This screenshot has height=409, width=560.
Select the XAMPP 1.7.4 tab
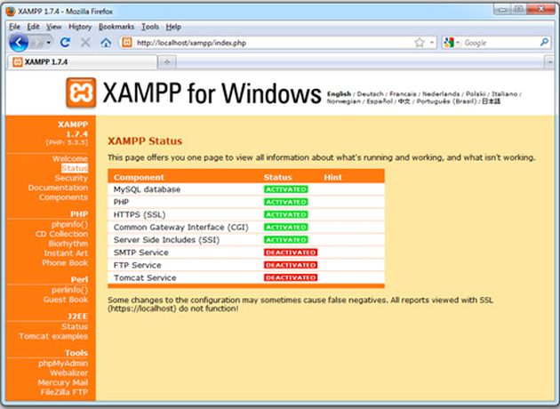pyautogui.click(x=82, y=62)
